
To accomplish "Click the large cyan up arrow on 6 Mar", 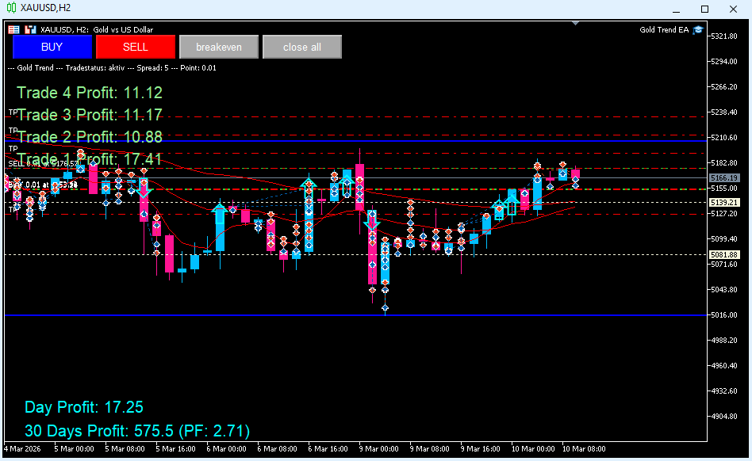I will coord(220,214).
